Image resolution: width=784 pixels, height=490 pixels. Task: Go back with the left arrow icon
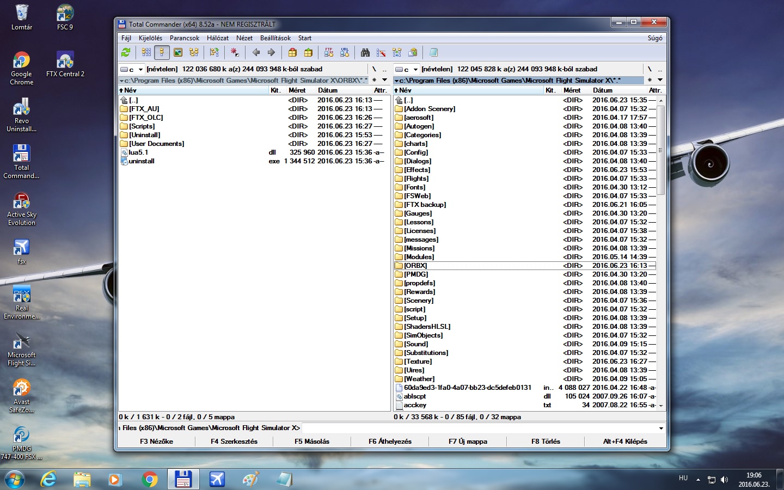click(x=256, y=52)
